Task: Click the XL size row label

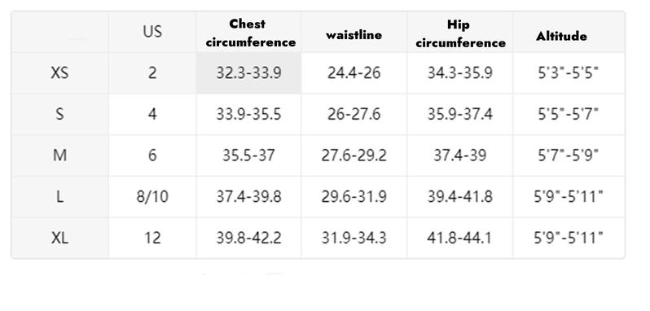Action: pos(60,238)
